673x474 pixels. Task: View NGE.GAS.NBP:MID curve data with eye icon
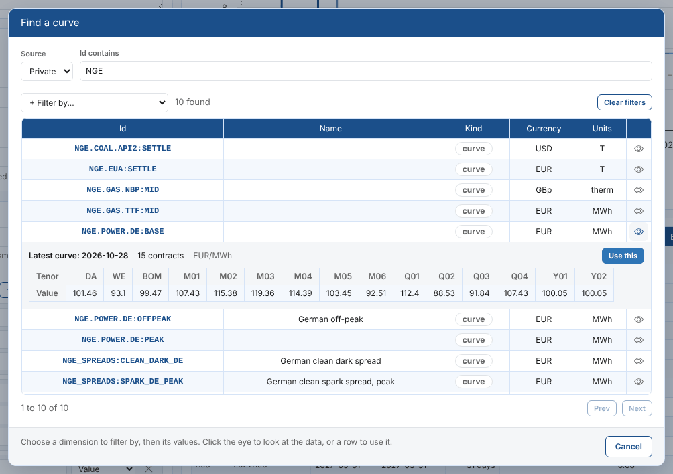639,190
